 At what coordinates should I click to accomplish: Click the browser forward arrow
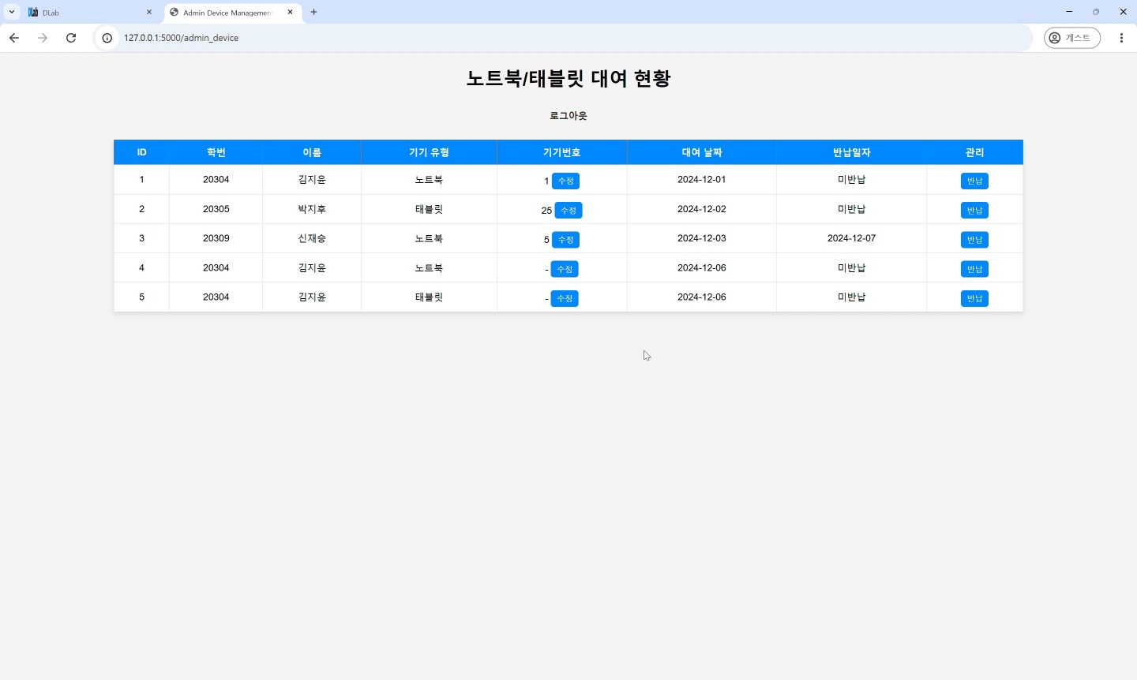43,38
